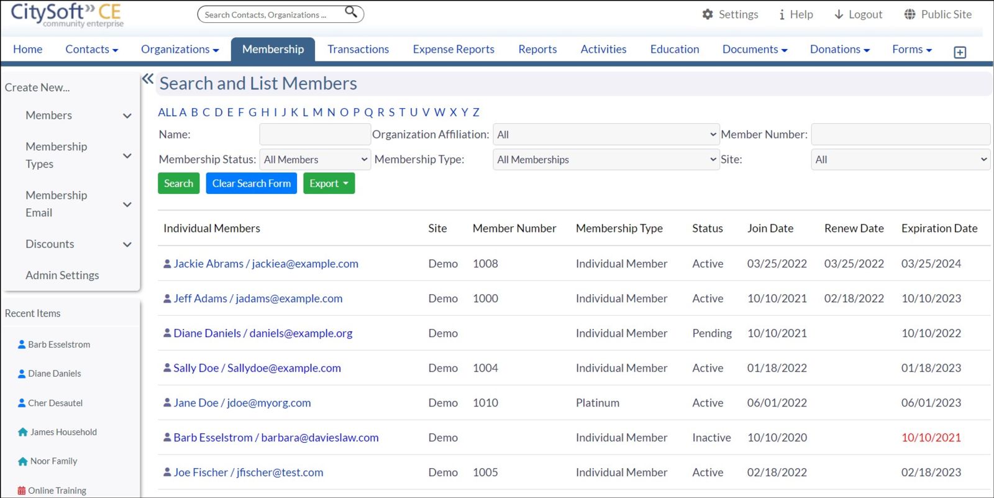This screenshot has height=498, width=994.
Task: Open the Documents menu
Action: point(755,49)
